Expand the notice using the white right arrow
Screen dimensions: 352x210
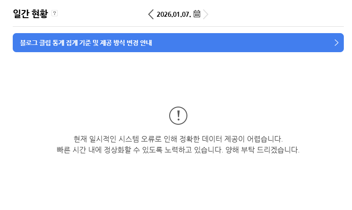point(336,43)
